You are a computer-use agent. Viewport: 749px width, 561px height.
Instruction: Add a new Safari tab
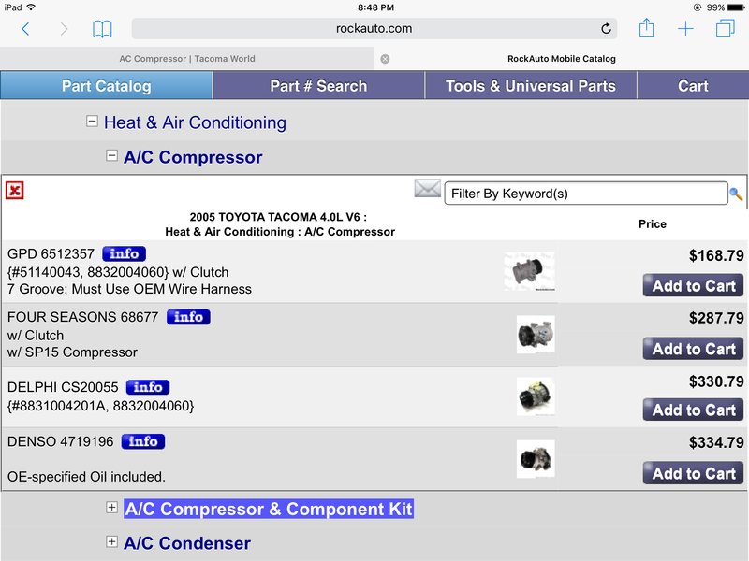(x=685, y=29)
